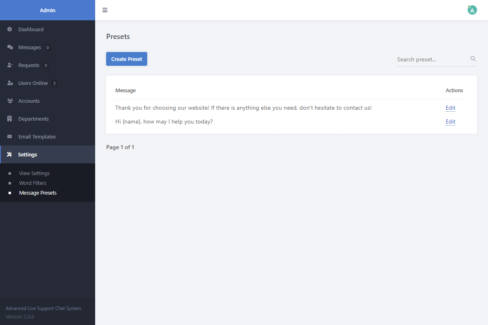The image size is (488, 325).
Task: Click the 'Page 1 of 1' text
Action: point(120,147)
